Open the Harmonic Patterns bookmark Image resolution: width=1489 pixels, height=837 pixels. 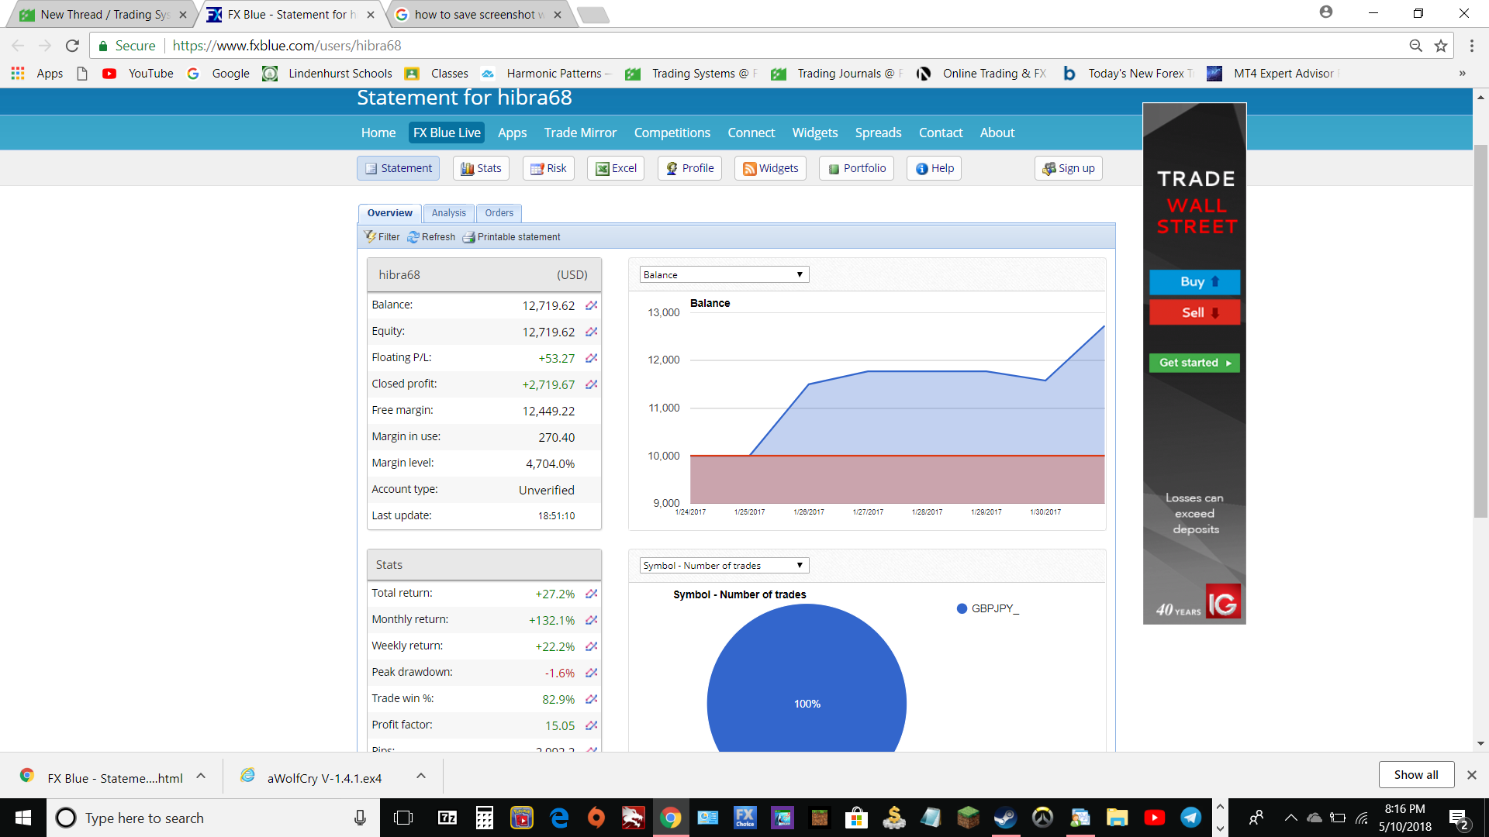pos(545,74)
